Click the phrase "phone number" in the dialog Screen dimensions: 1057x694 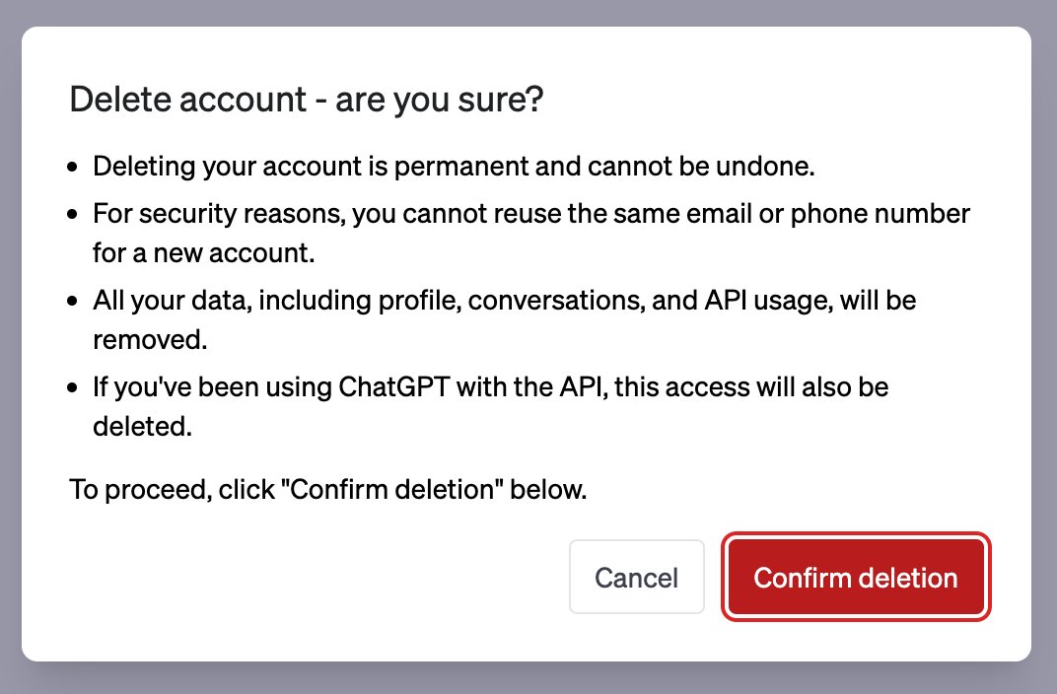[881, 214]
